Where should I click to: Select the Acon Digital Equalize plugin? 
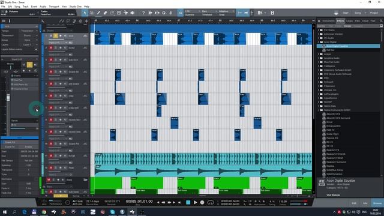[349, 46]
